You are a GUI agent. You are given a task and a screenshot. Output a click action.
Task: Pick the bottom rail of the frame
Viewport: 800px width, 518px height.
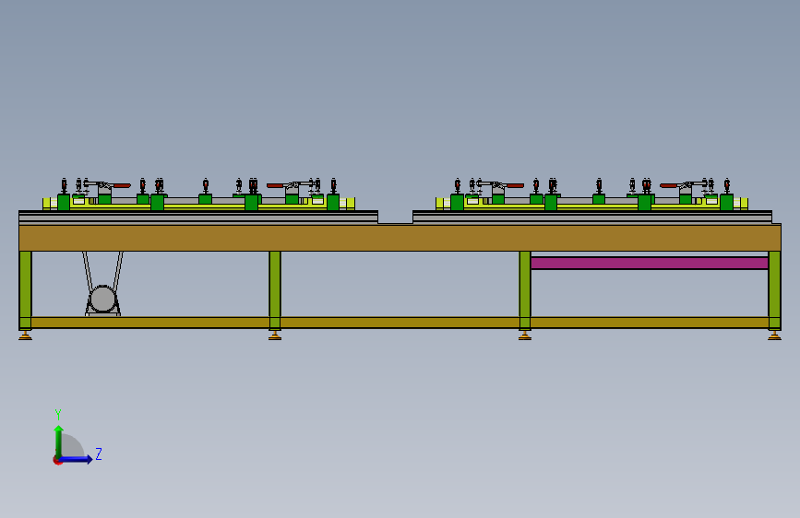tap(400, 323)
